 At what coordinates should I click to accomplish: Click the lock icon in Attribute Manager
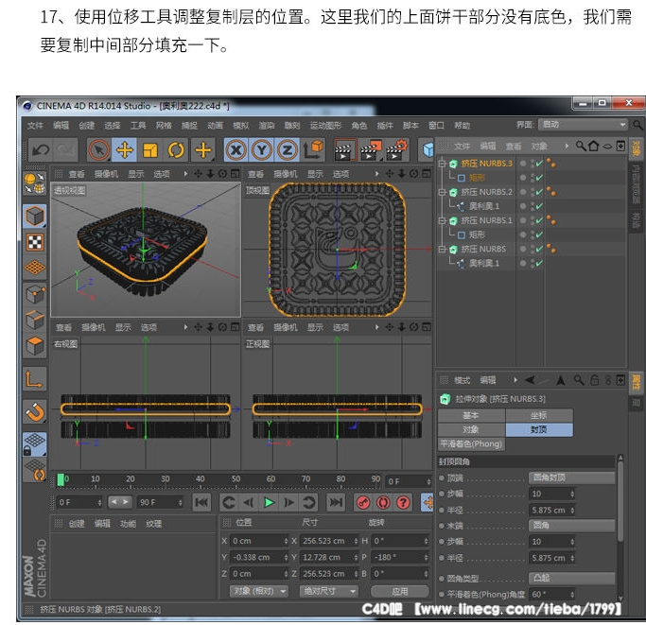click(x=594, y=380)
